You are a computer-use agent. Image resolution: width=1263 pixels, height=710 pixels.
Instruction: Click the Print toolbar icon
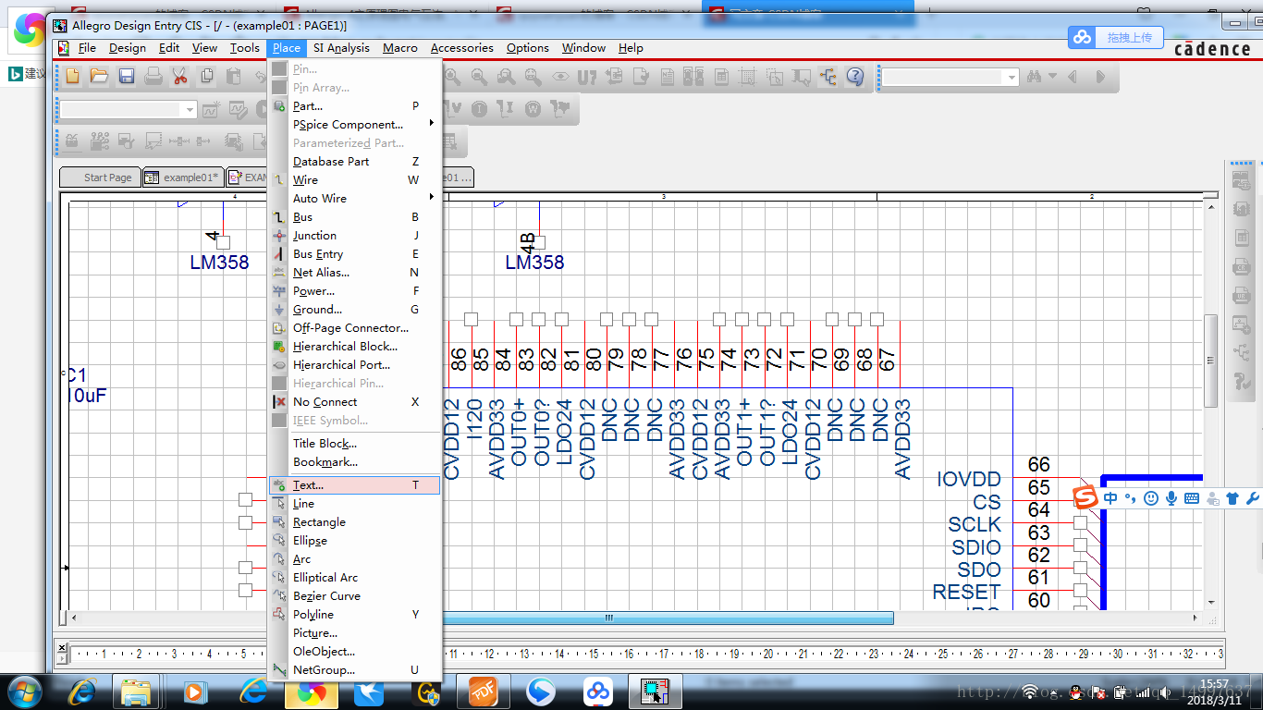(153, 77)
